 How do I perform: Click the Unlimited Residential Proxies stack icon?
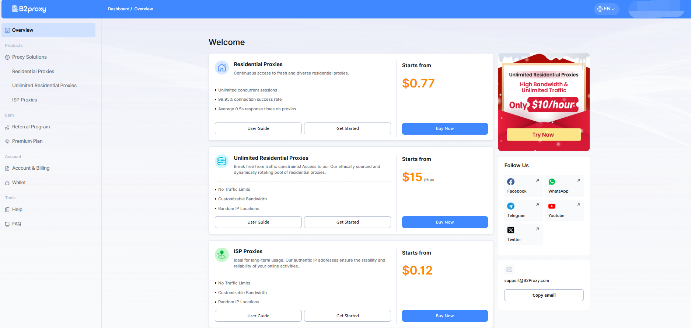click(x=222, y=161)
